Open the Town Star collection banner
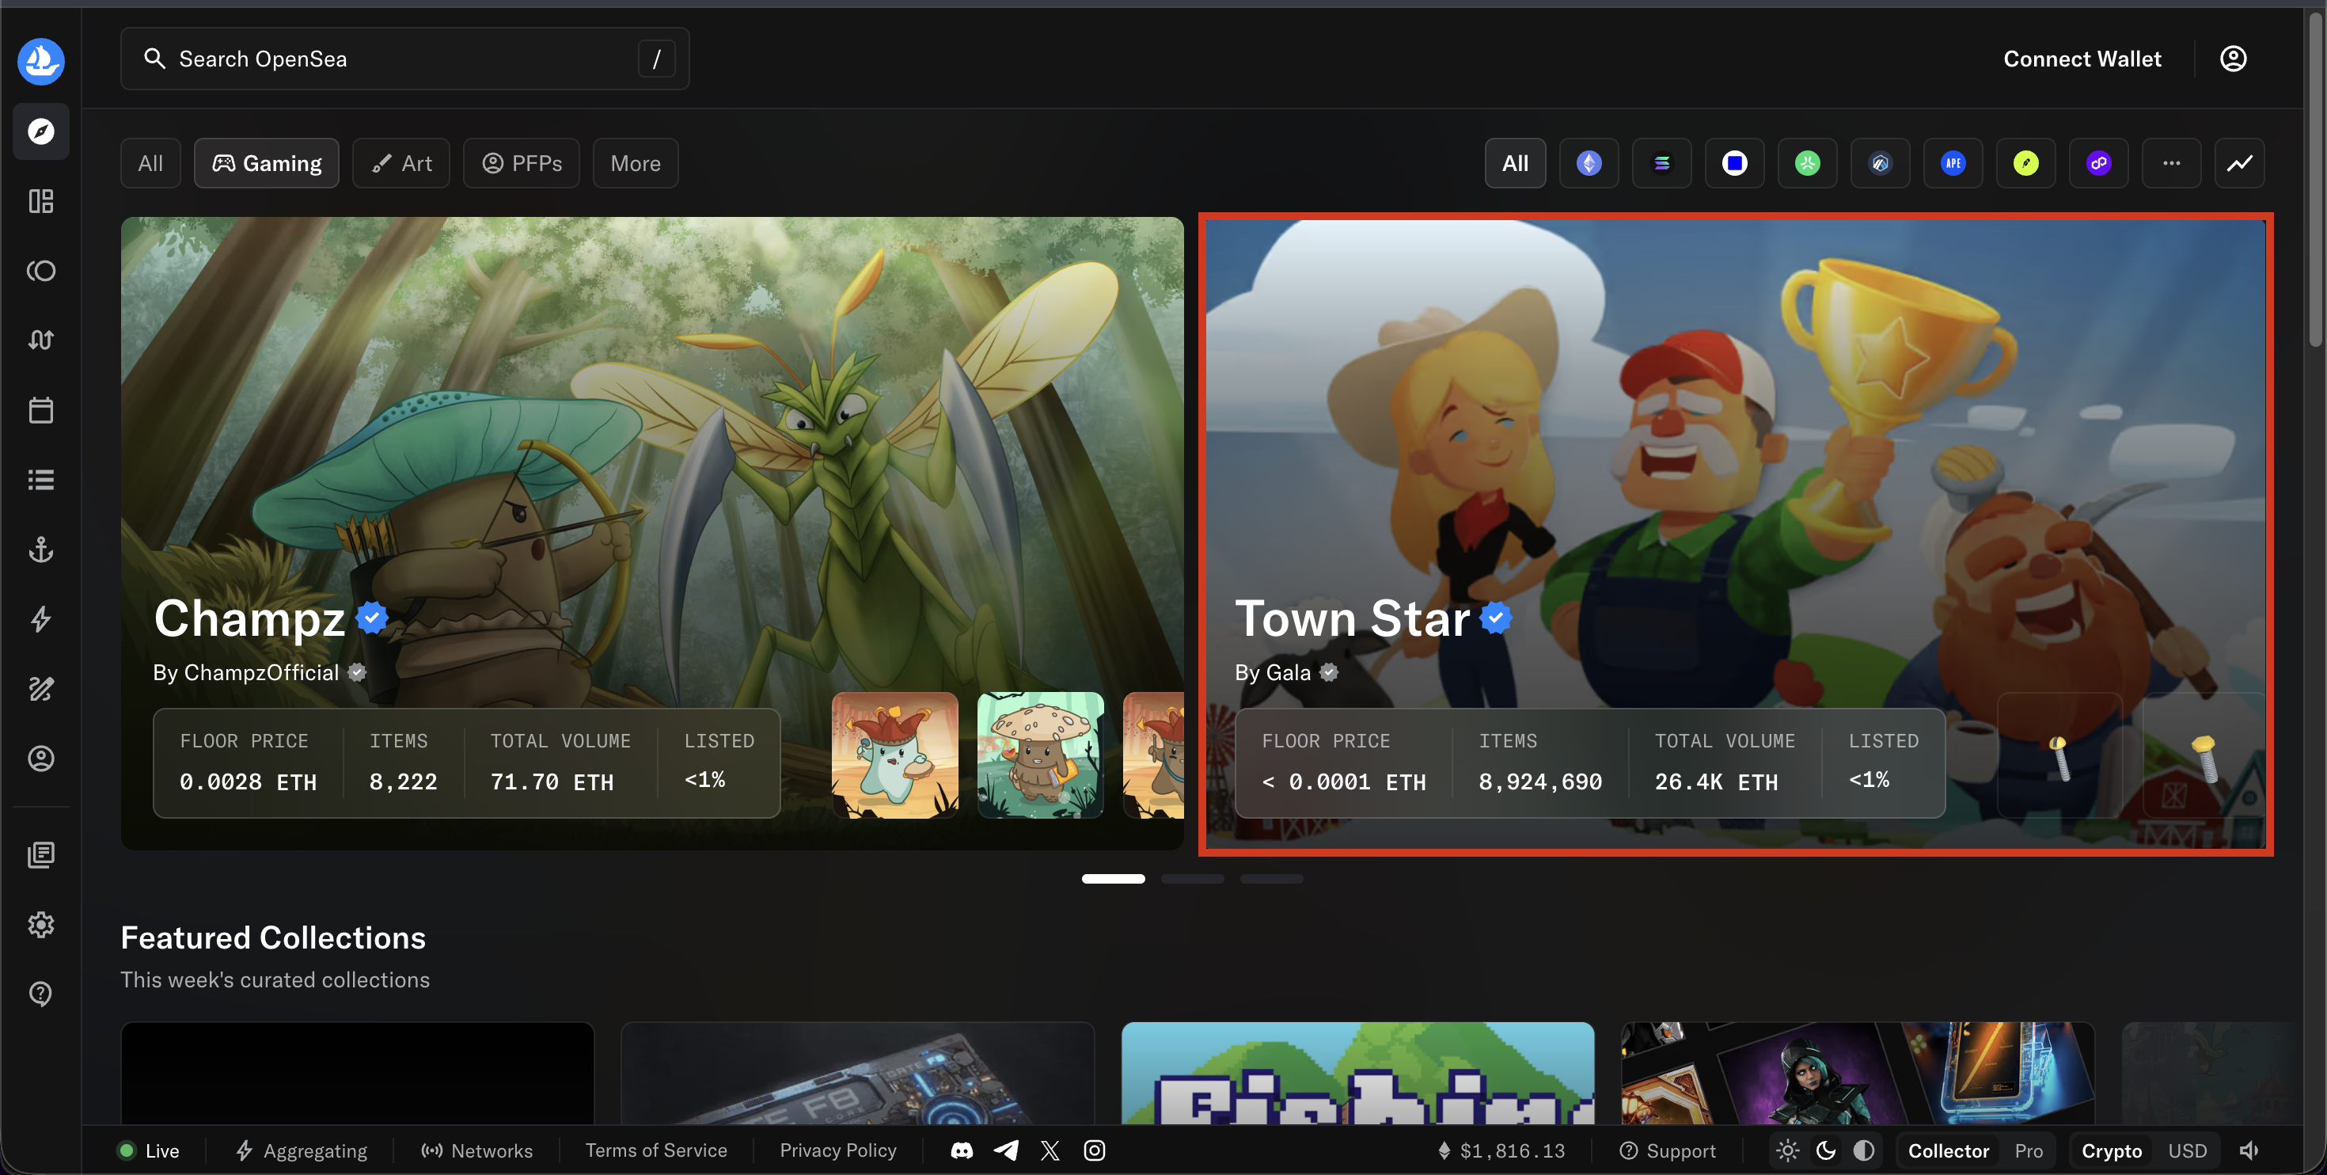 [1735, 534]
